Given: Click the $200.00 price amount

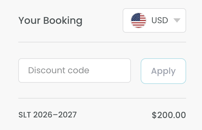Looking at the screenshot, I should click(x=169, y=115).
